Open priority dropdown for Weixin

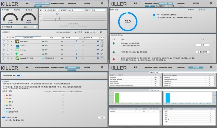click(12, 54)
